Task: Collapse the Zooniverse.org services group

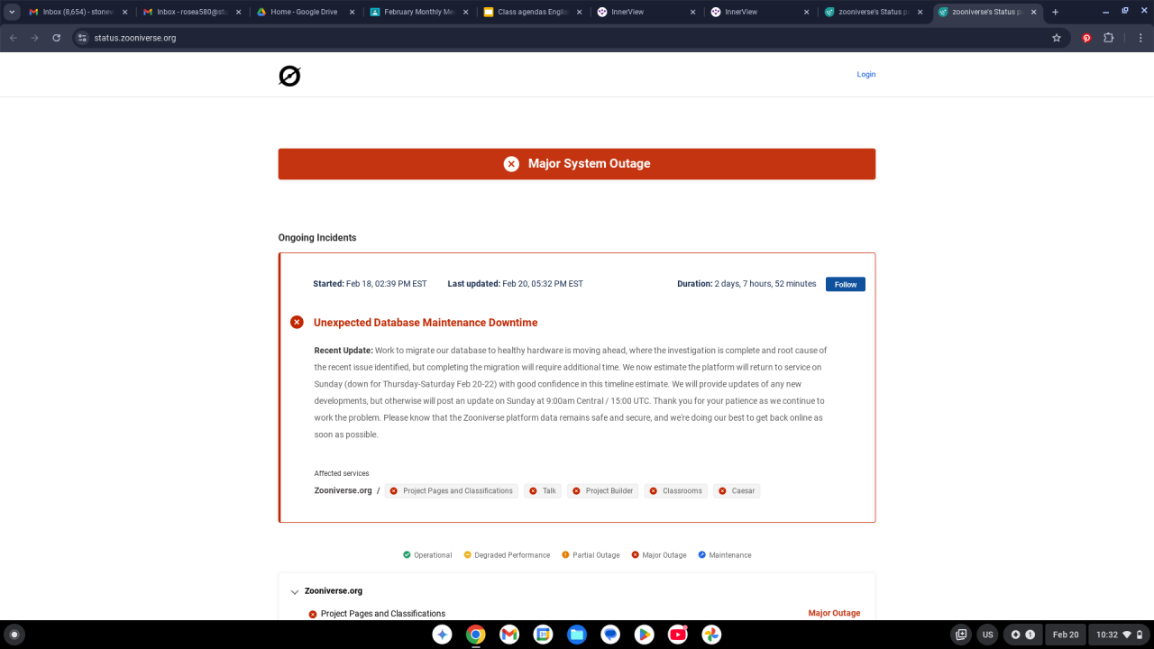Action: [x=295, y=592]
